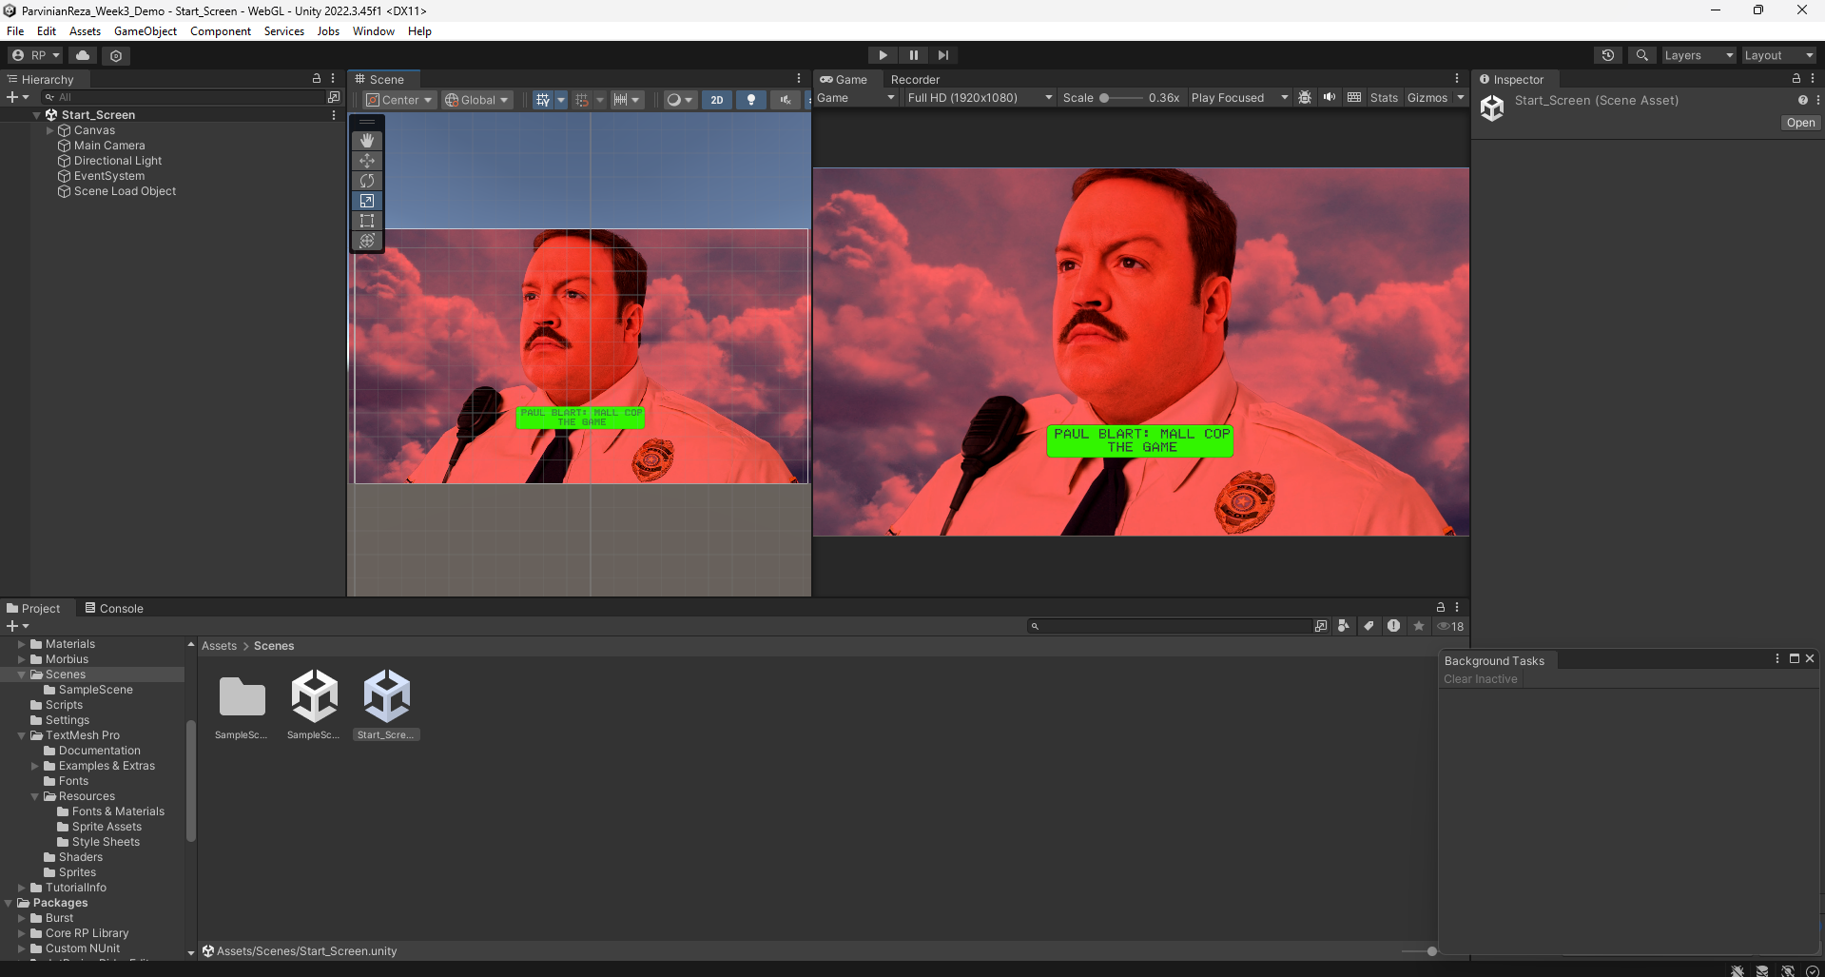Open the Window menu

(374, 30)
